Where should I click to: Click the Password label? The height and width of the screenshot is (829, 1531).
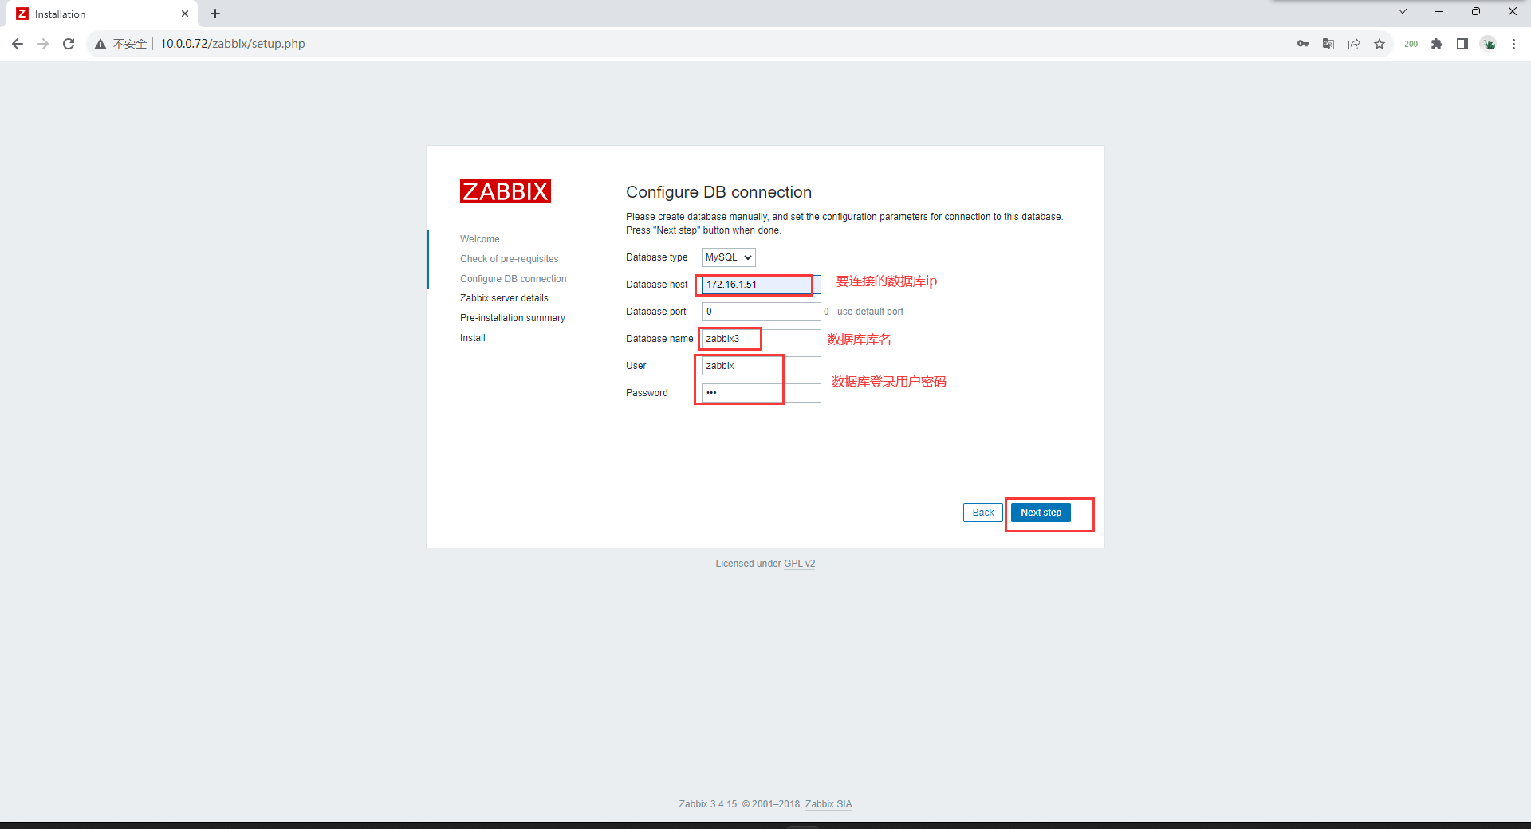tap(647, 393)
